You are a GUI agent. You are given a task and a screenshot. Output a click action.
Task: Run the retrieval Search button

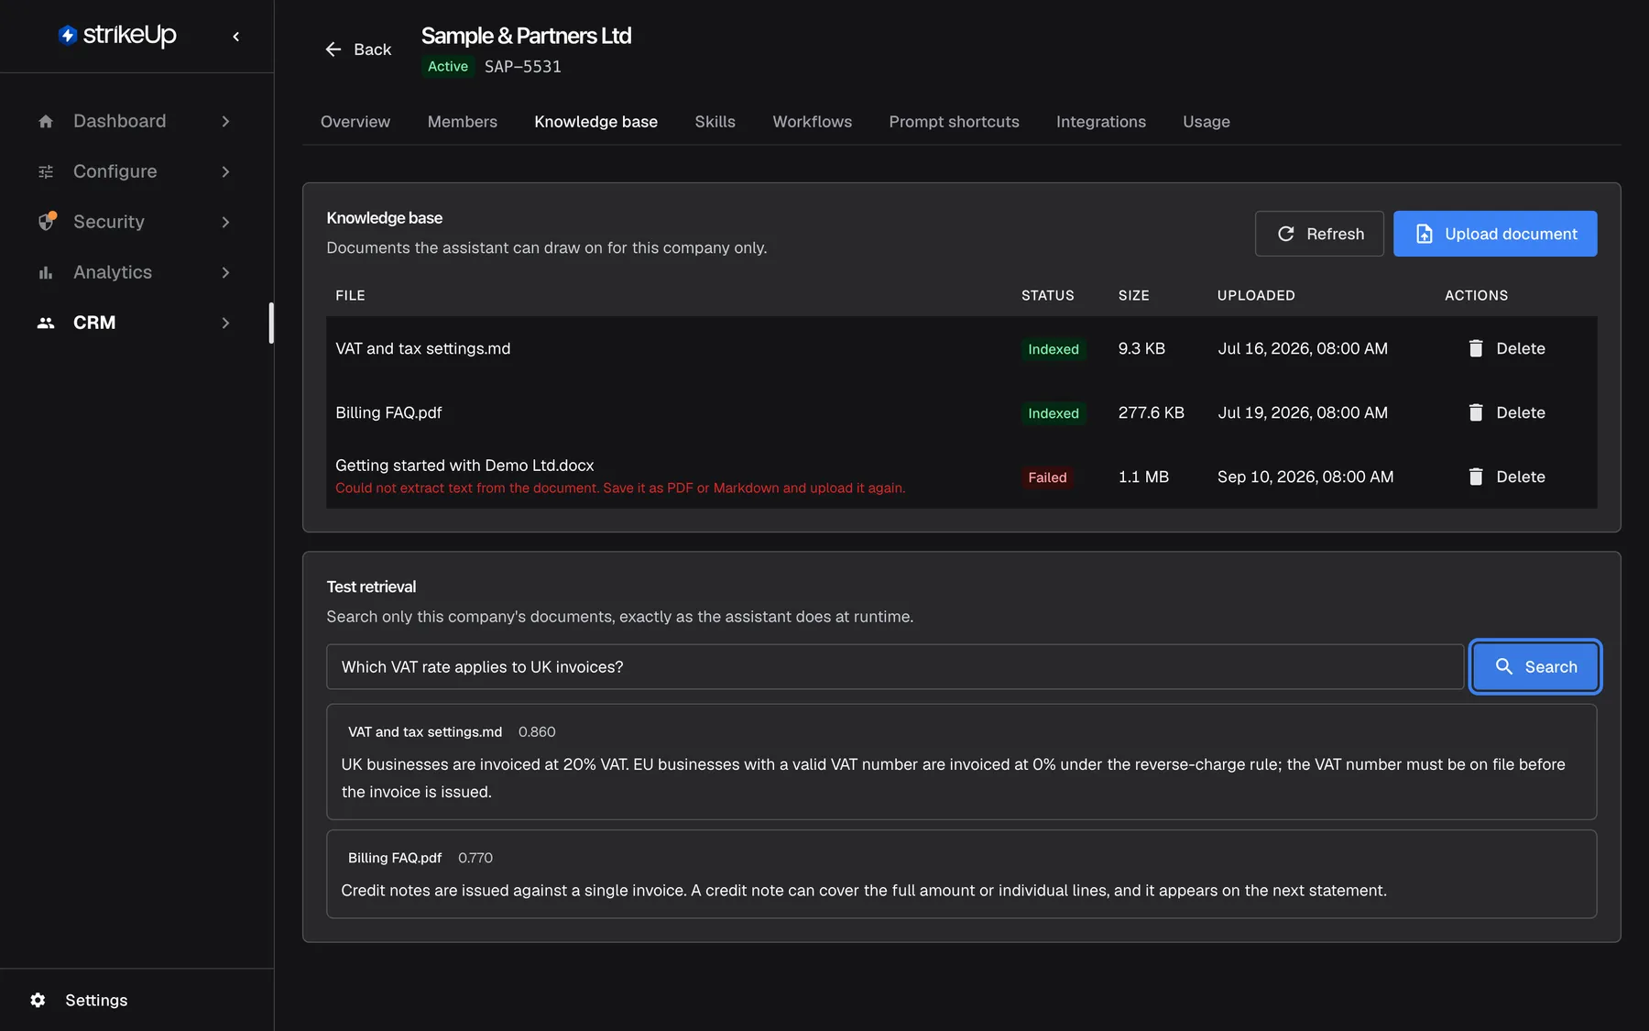pos(1535,666)
